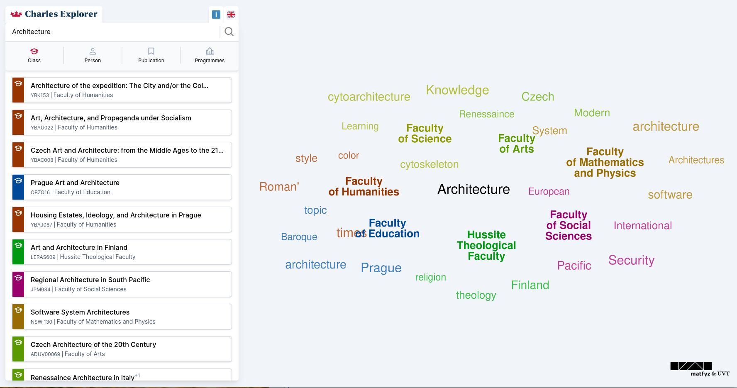Click the class icon for Art and Architecture in Finland

18,246
